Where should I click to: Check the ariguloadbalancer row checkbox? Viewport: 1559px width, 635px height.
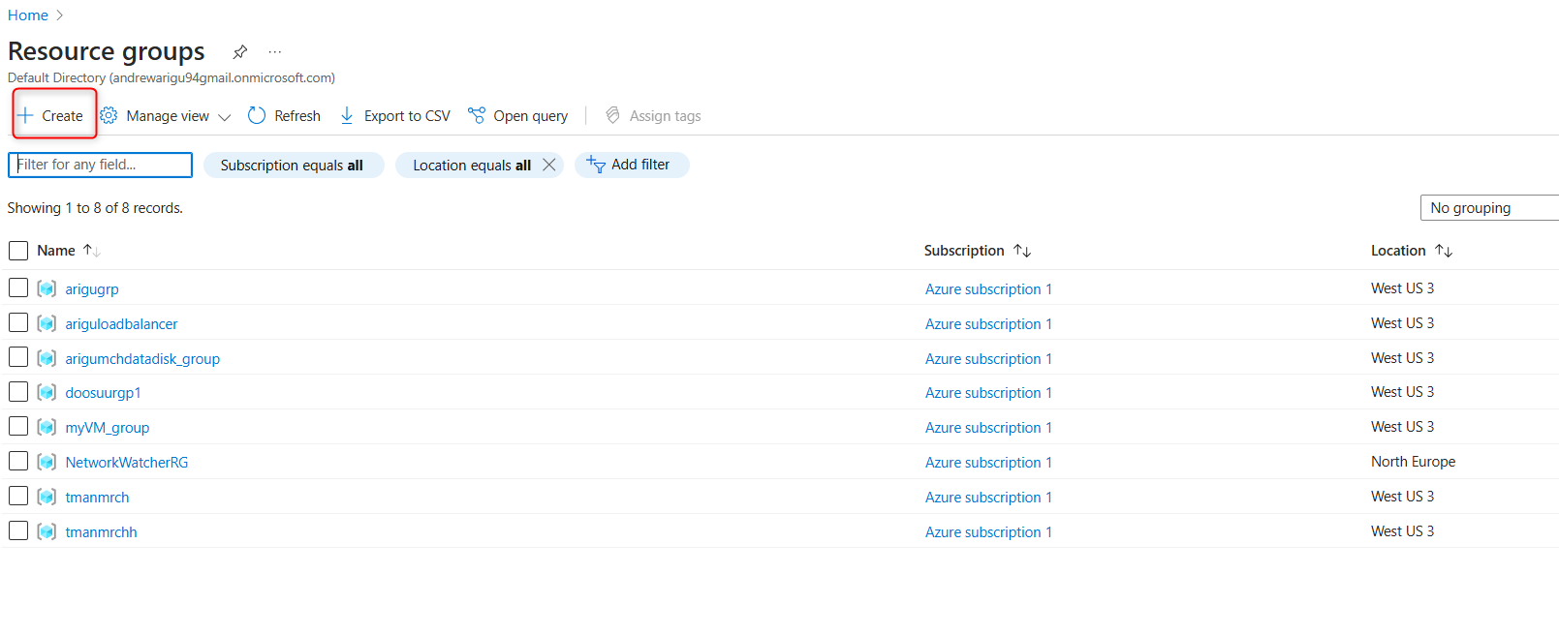pyautogui.click(x=18, y=322)
